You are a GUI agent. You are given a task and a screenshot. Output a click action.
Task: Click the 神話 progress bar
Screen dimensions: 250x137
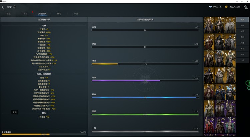145,47
